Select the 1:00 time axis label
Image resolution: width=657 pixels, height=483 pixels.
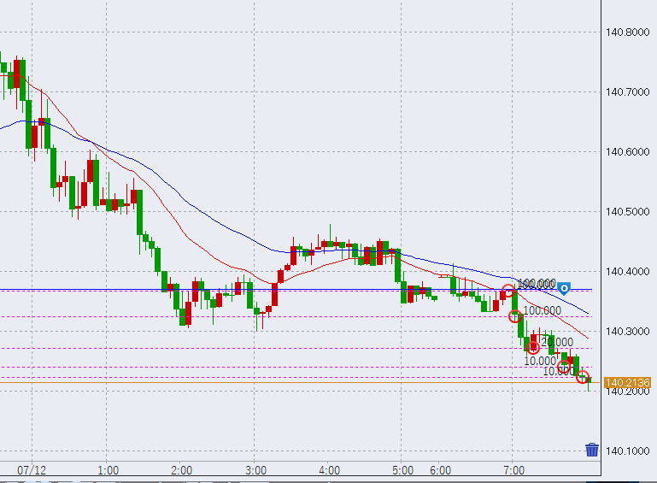point(108,470)
